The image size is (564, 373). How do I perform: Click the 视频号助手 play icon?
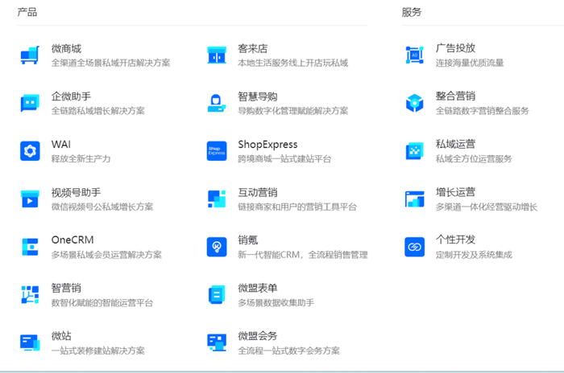click(x=30, y=199)
